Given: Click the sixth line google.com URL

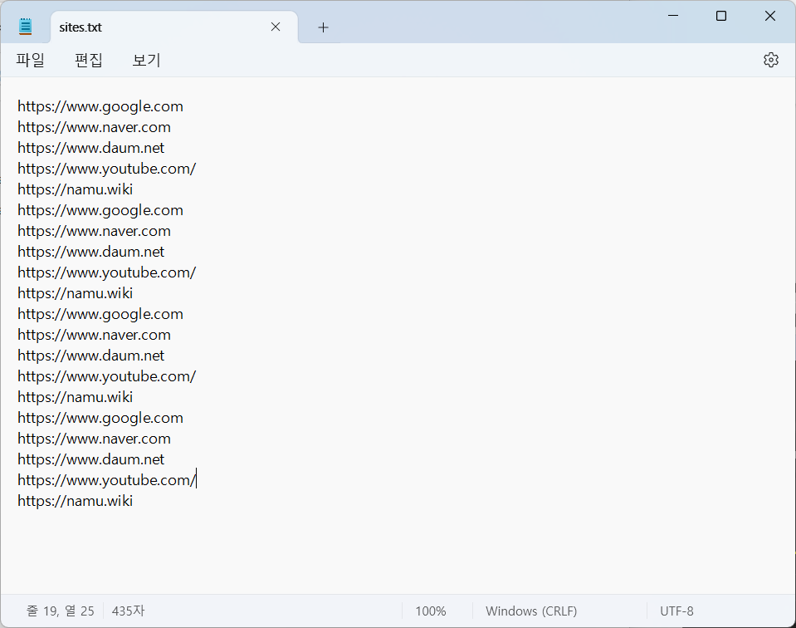Looking at the screenshot, I should (x=100, y=210).
